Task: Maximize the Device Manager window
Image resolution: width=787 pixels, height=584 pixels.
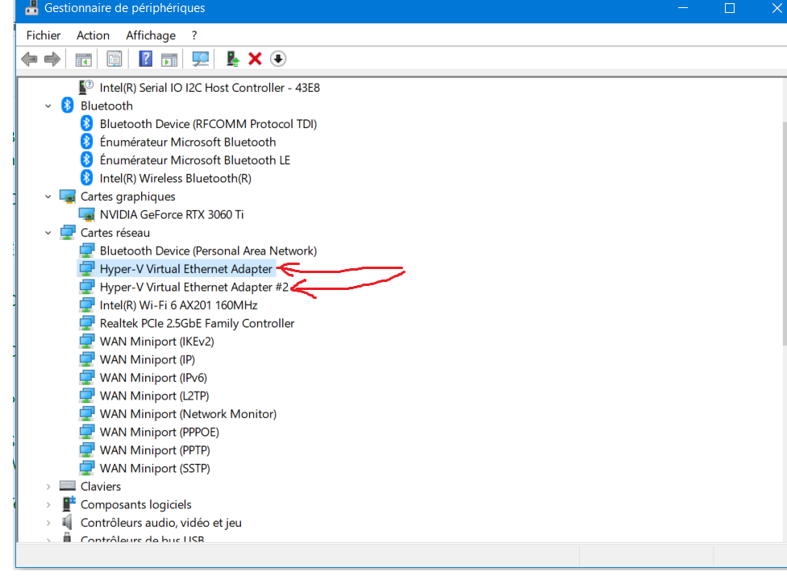Action: (730, 8)
